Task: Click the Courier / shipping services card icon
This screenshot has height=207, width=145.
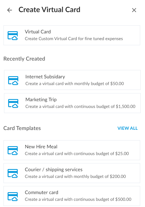Action: pos(13,173)
